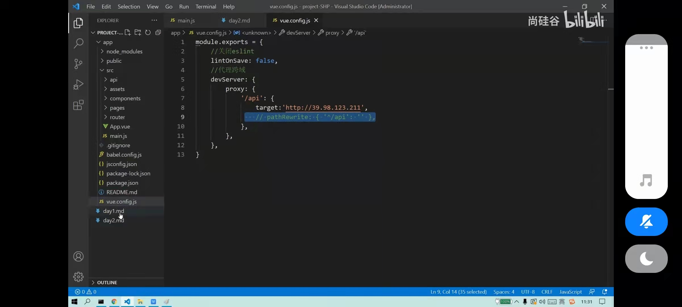The height and width of the screenshot is (307, 682).
Task: Open the Manage gear settings icon
Action: pos(78,277)
